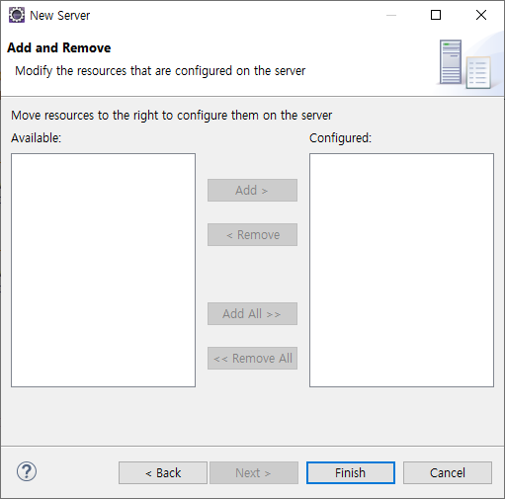Click the Next button
505x499 pixels.
point(254,472)
